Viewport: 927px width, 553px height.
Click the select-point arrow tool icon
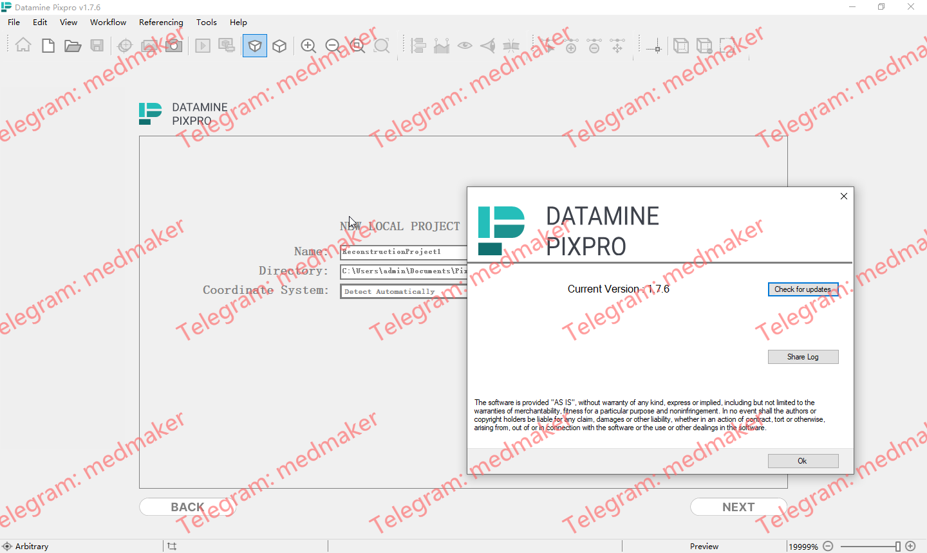547,46
